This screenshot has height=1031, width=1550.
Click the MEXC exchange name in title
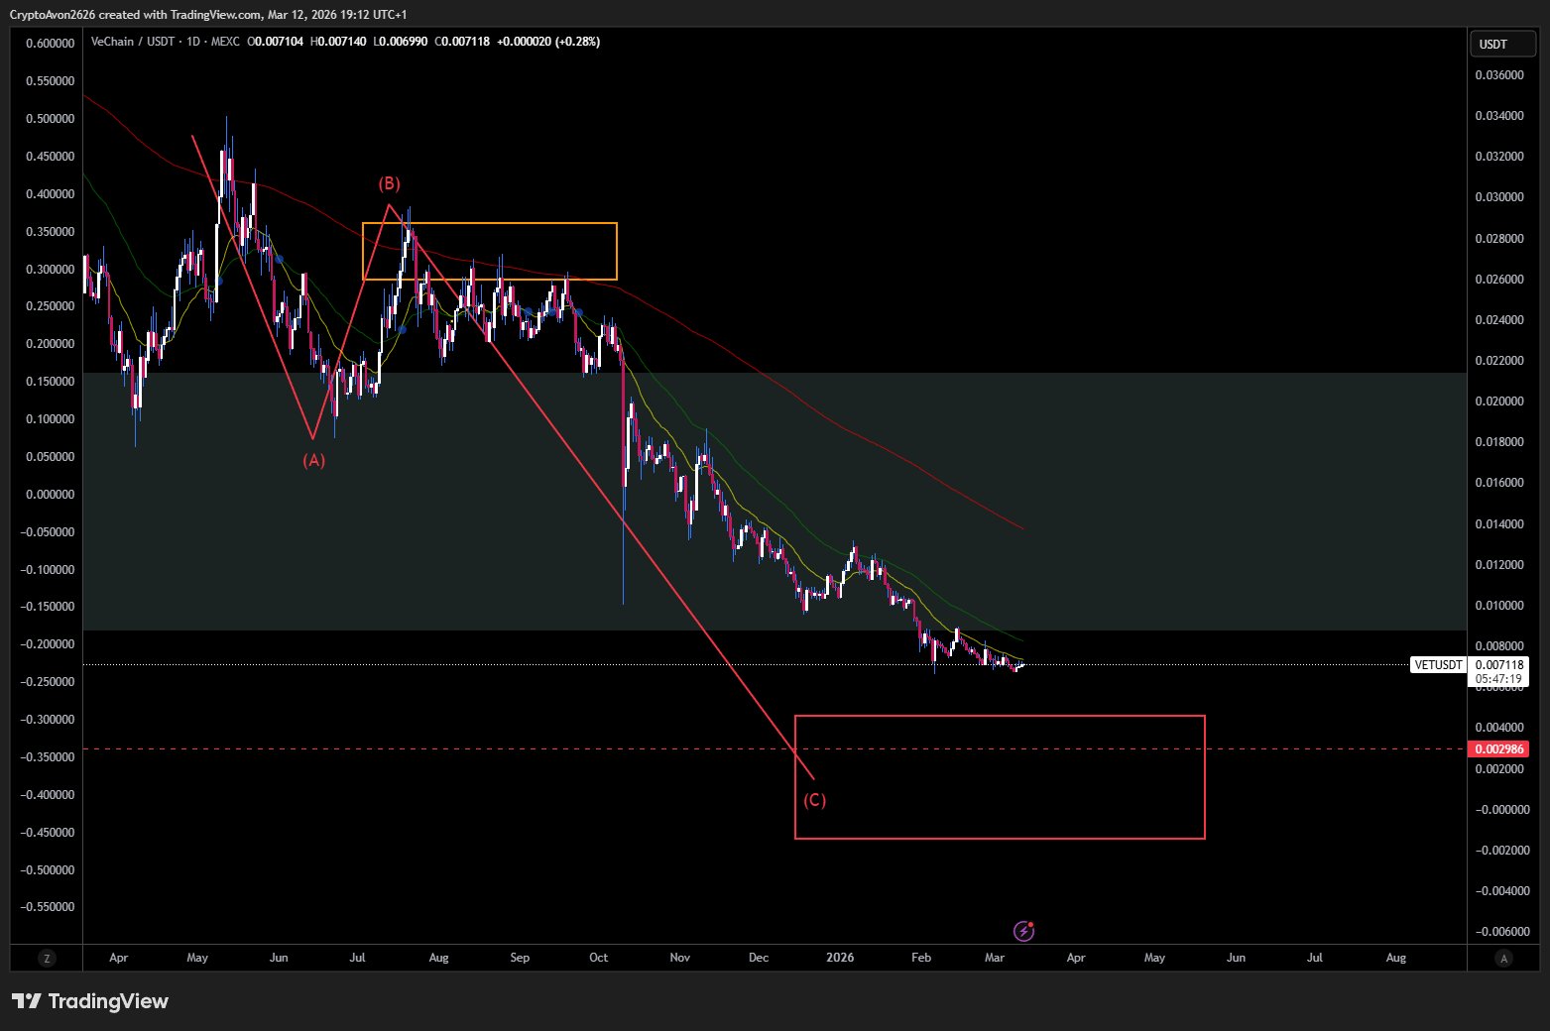coord(225,42)
